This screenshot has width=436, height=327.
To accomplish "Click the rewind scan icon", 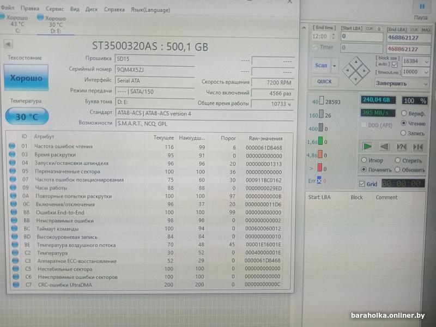I will 384,147.
